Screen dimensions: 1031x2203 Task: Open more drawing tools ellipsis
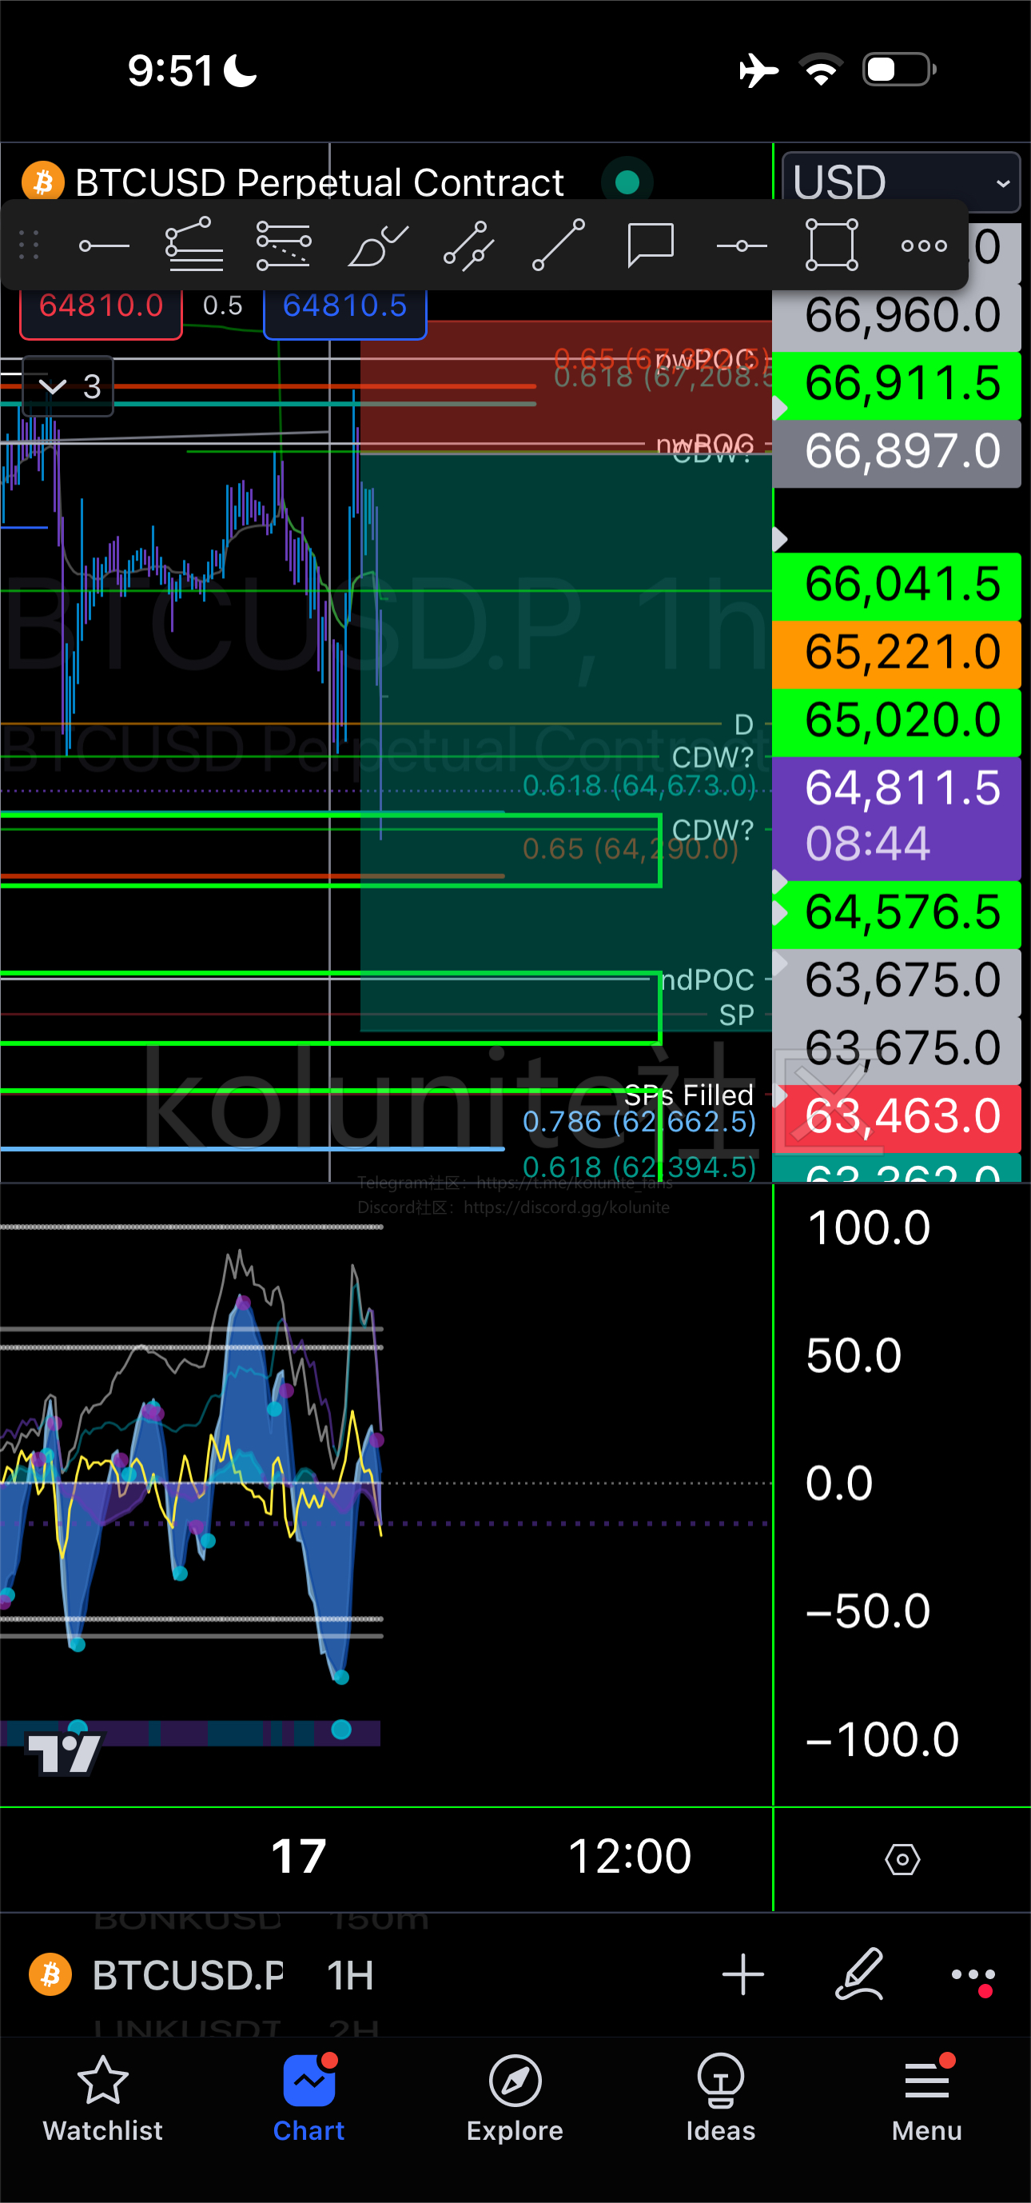(924, 246)
